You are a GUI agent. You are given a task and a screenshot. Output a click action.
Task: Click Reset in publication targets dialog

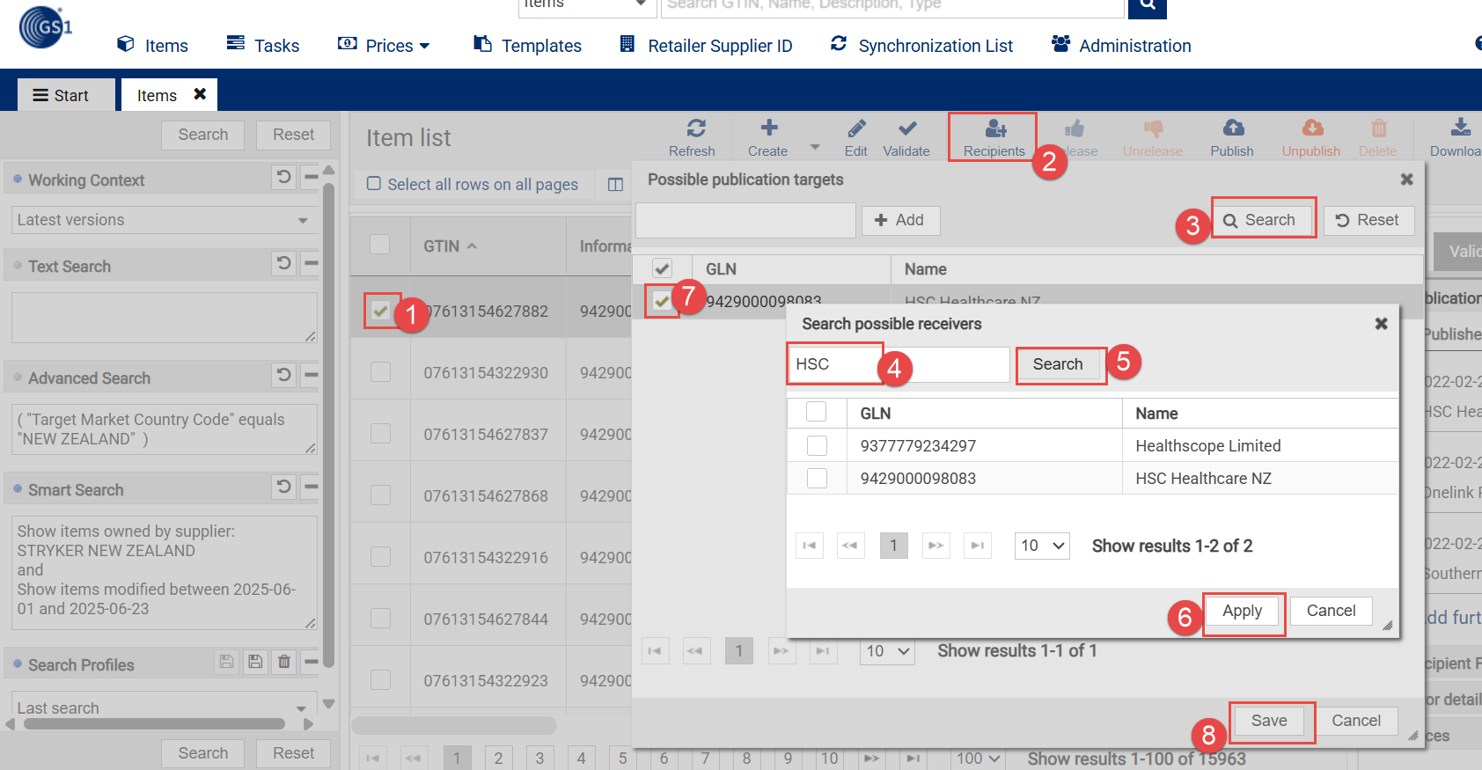click(1368, 220)
